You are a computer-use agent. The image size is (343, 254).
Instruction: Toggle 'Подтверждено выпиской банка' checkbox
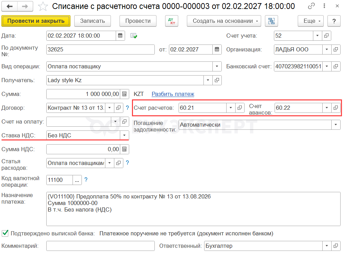(5, 233)
